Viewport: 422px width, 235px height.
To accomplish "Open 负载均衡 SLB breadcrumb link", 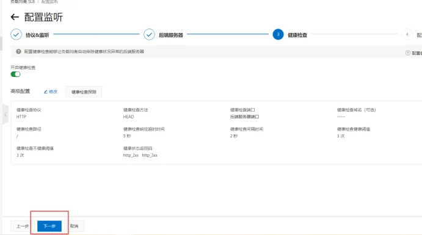I will pos(23,2).
